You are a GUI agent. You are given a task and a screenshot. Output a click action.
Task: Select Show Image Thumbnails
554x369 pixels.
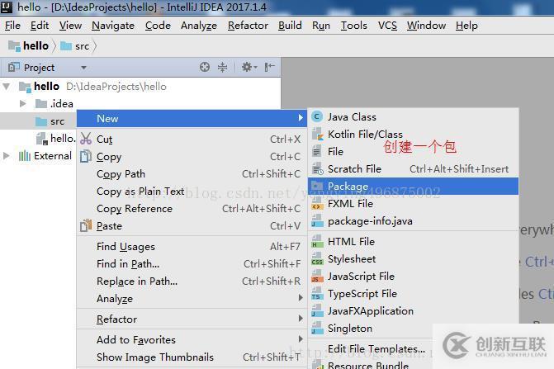192,357
